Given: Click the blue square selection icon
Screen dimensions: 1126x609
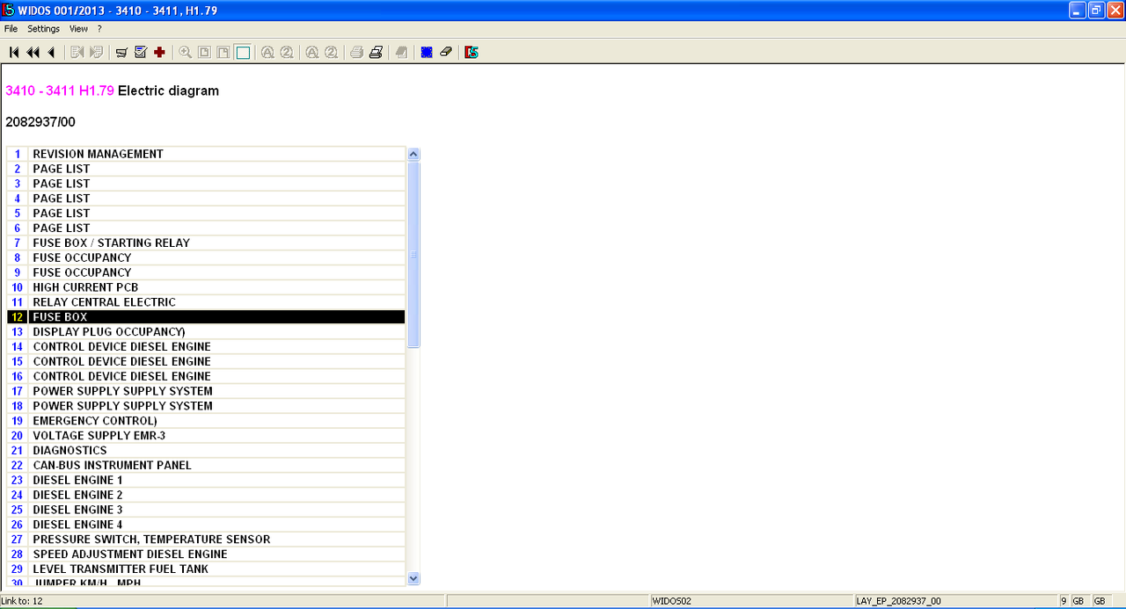Looking at the screenshot, I should pos(427,53).
